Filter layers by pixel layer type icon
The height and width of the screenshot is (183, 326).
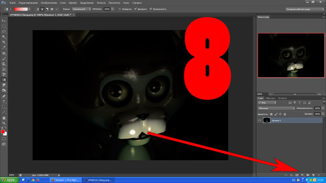pos(290,103)
